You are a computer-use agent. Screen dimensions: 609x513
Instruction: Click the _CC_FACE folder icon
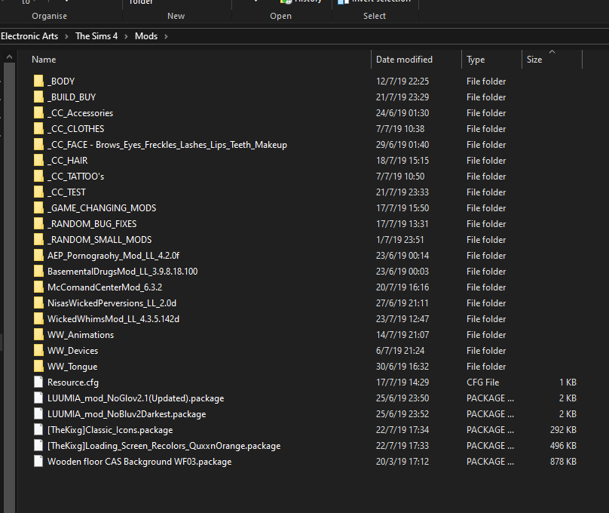click(38, 145)
